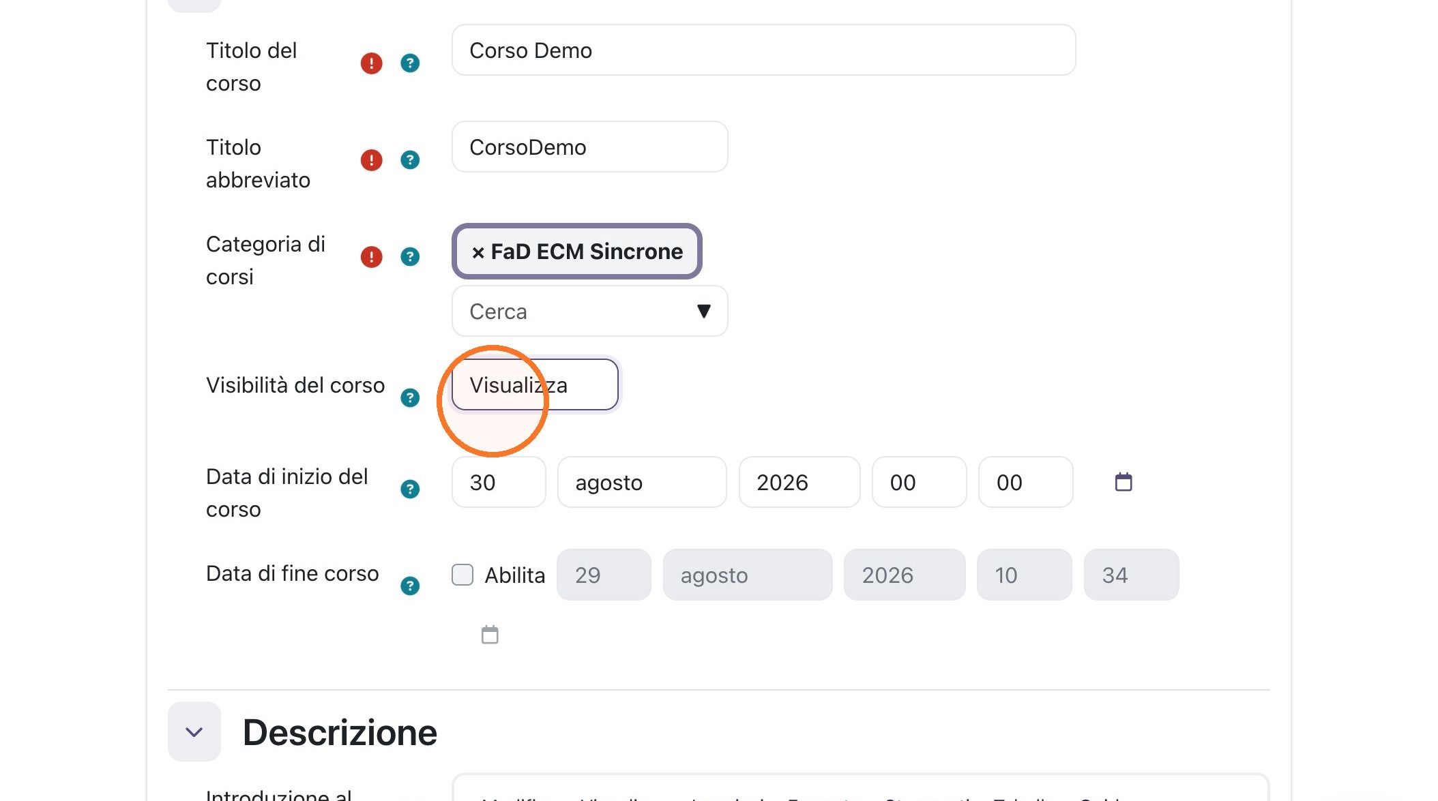Collapse the Descrizione section chevron
This screenshot has width=1438, height=801.
point(194,732)
